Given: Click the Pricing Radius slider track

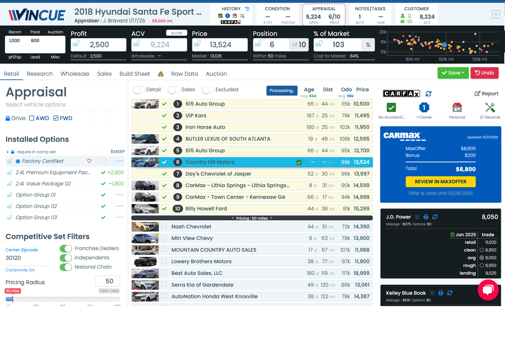Looking at the screenshot, I should [63, 299].
